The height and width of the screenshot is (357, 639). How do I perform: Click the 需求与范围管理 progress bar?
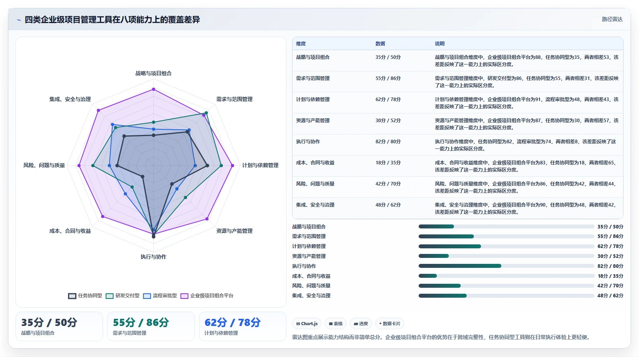point(506,236)
